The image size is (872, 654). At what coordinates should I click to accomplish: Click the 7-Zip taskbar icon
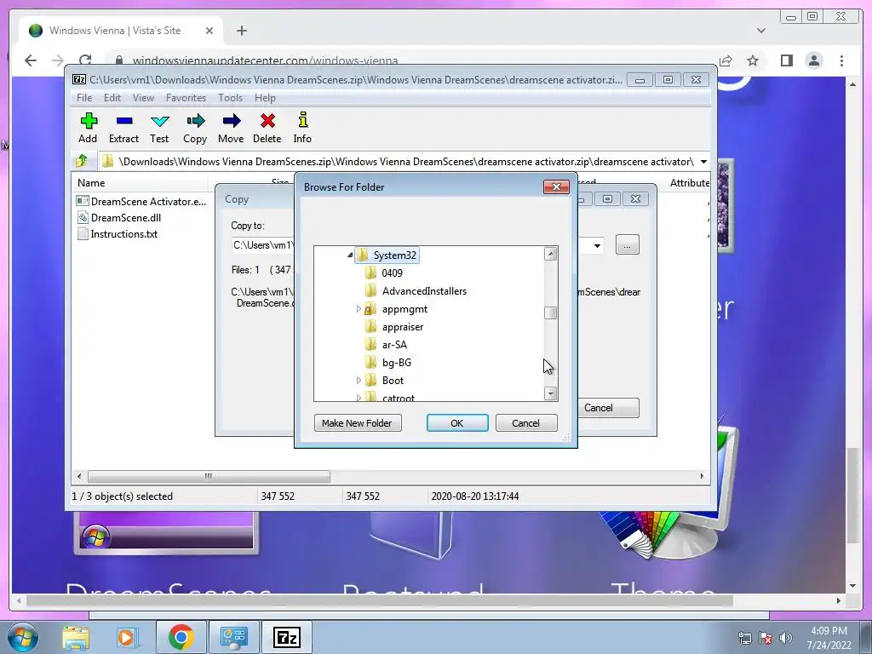click(x=287, y=637)
